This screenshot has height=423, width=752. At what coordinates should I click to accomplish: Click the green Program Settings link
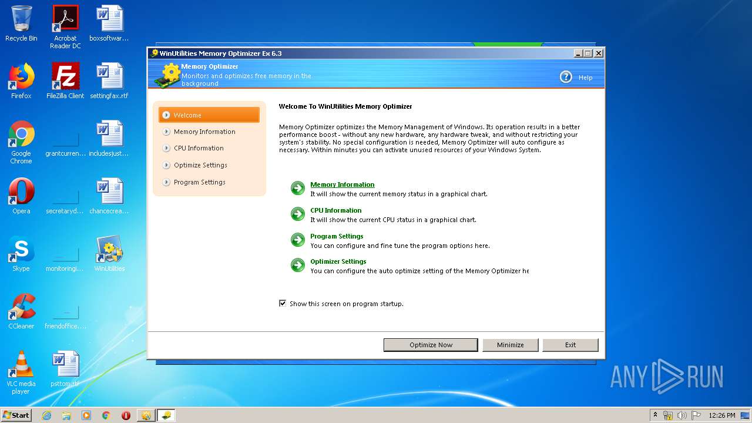(337, 236)
